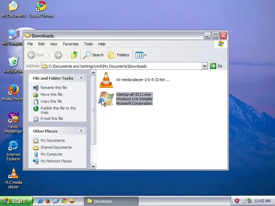This screenshot has height=206, width=275.
Task: Collapse the Other Places panel
Action: coord(81,131)
